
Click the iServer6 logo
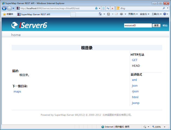tap(29, 25)
